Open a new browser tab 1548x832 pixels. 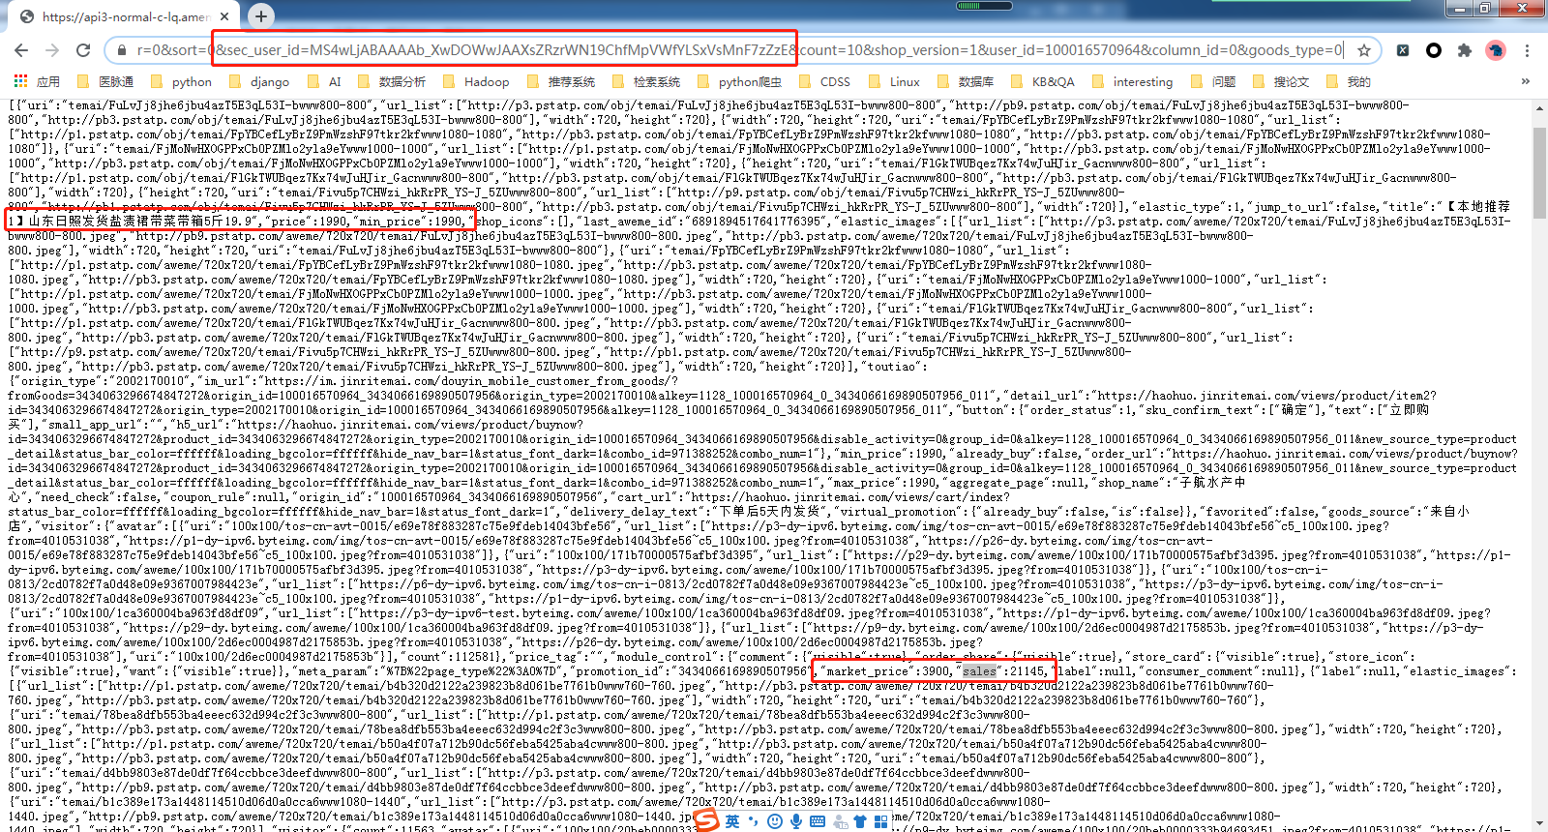coord(261,15)
